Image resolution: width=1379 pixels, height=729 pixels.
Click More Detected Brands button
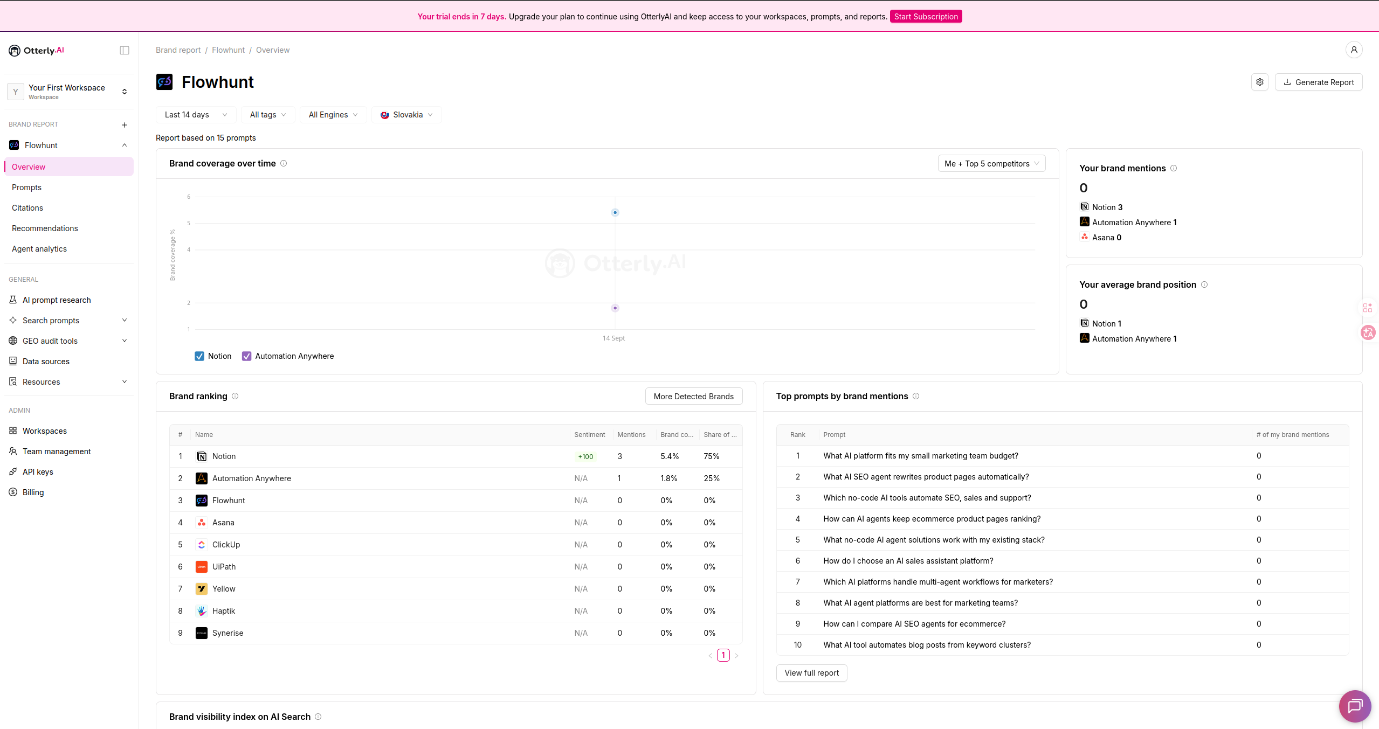pos(693,396)
